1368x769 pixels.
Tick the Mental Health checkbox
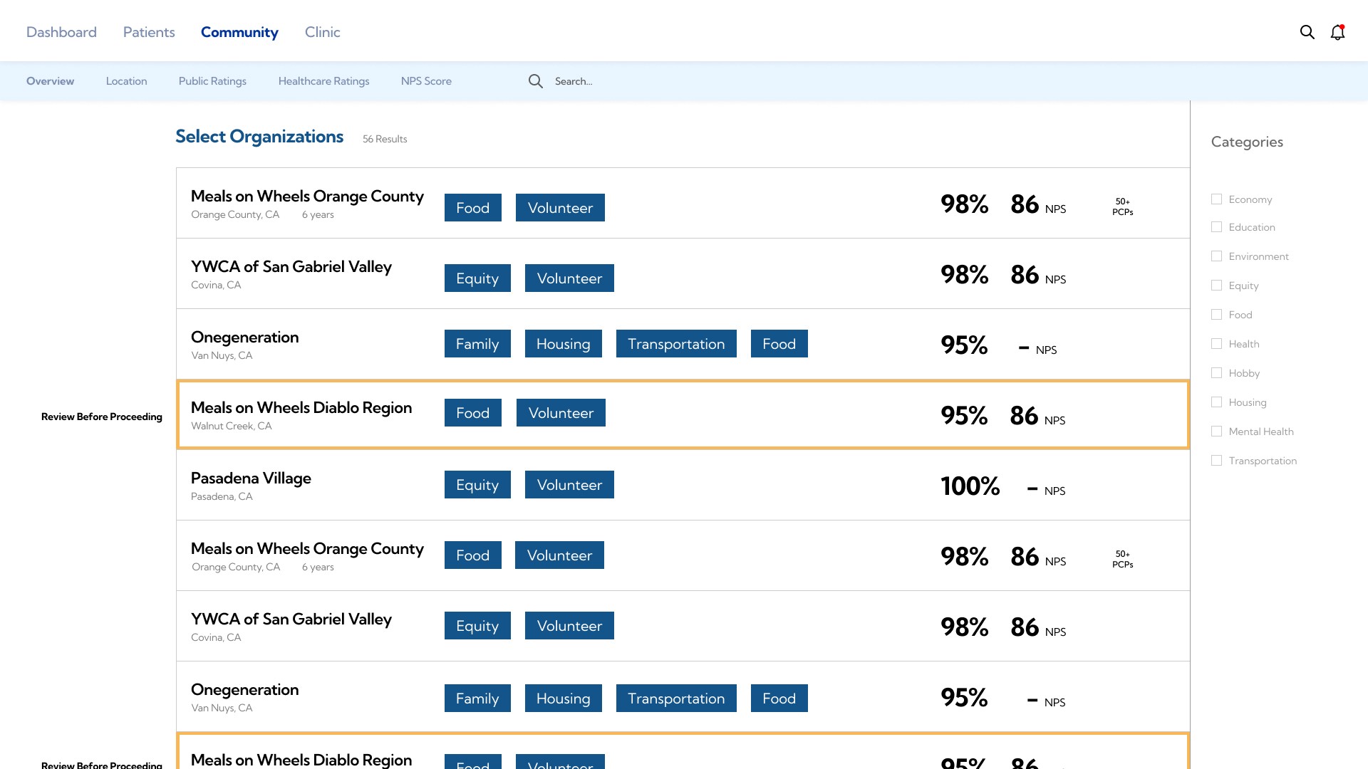[x=1216, y=431]
